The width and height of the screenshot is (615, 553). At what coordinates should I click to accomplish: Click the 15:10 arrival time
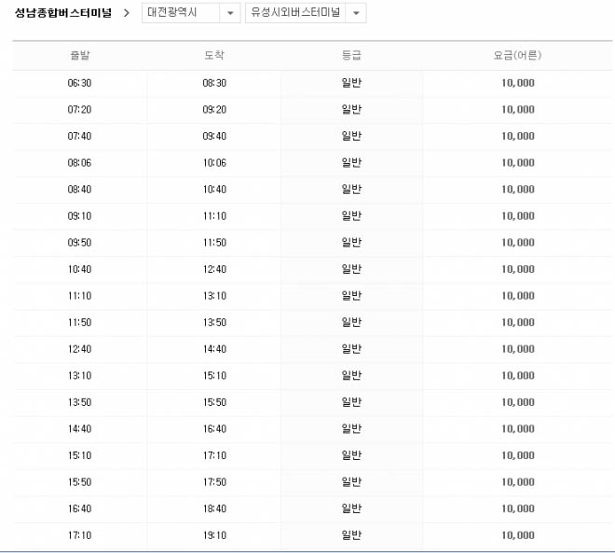tap(214, 375)
